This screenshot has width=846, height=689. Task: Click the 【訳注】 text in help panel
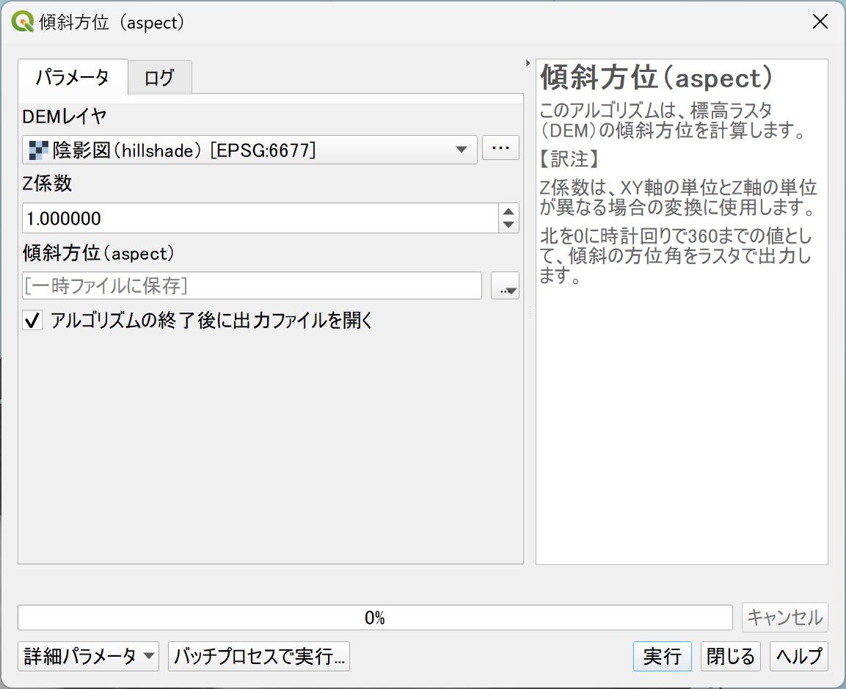point(569,158)
